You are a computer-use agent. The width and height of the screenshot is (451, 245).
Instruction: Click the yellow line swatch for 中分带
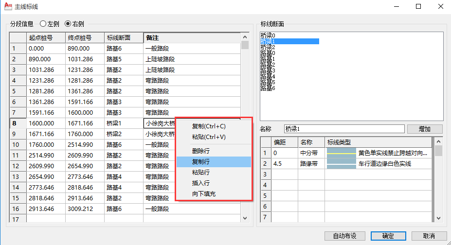tap(342, 153)
